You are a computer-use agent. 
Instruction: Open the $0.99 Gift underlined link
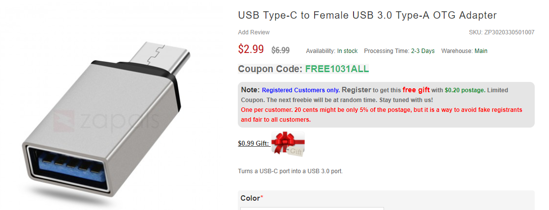click(x=254, y=143)
